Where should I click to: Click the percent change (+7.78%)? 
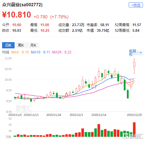pyautogui.click(x=59, y=17)
